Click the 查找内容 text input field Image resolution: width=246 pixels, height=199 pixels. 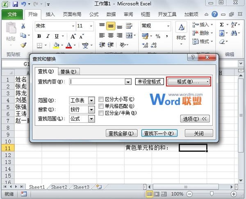[x=98, y=81]
